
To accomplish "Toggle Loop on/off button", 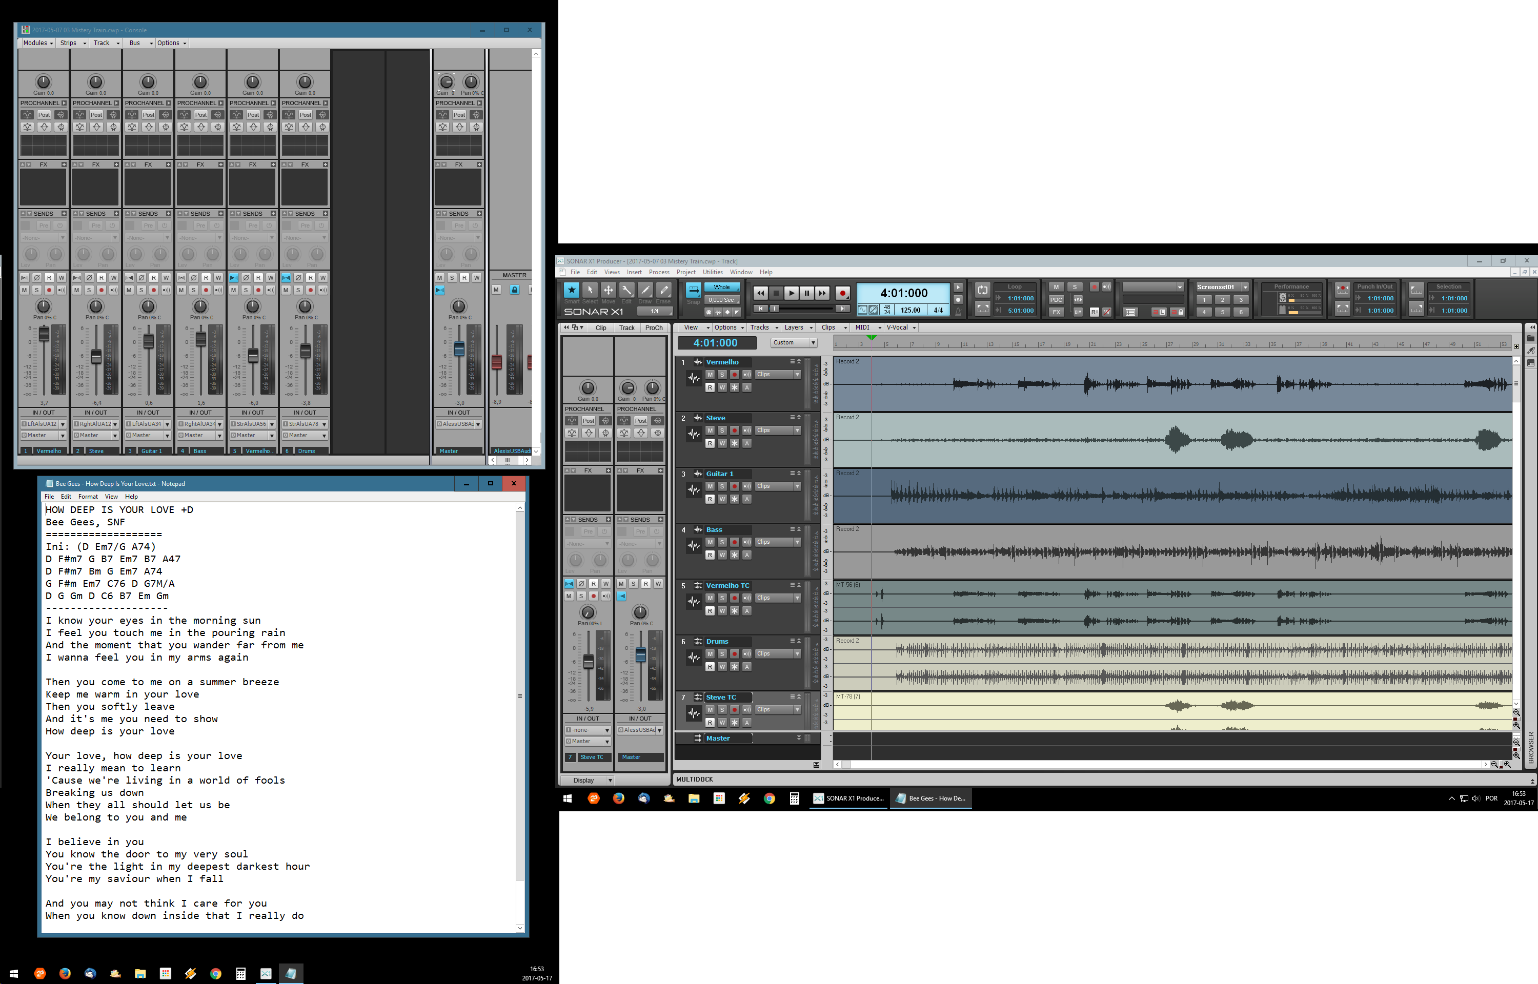I will click(983, 290).
